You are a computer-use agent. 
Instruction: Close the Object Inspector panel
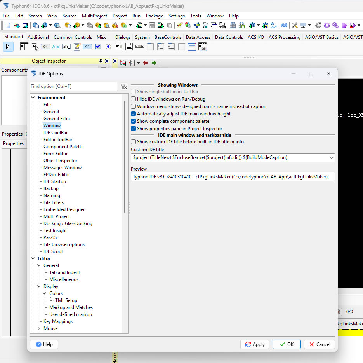[107, 61]
